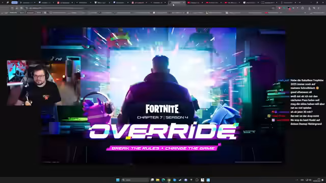The image size is (326, 183).
Task: Click the browser extensions puzzle icon
Action: [x=303, y=8]
